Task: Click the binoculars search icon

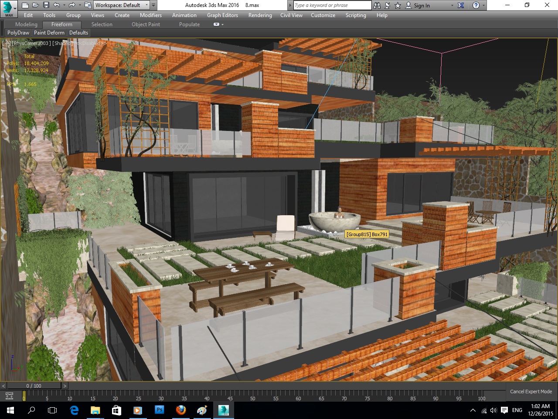Action: pyautogui.click(x=377, y=5)
